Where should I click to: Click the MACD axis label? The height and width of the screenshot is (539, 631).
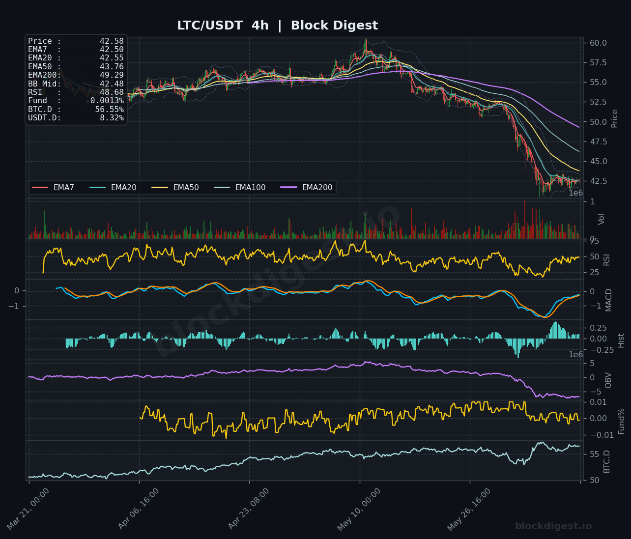click(609, 300)
